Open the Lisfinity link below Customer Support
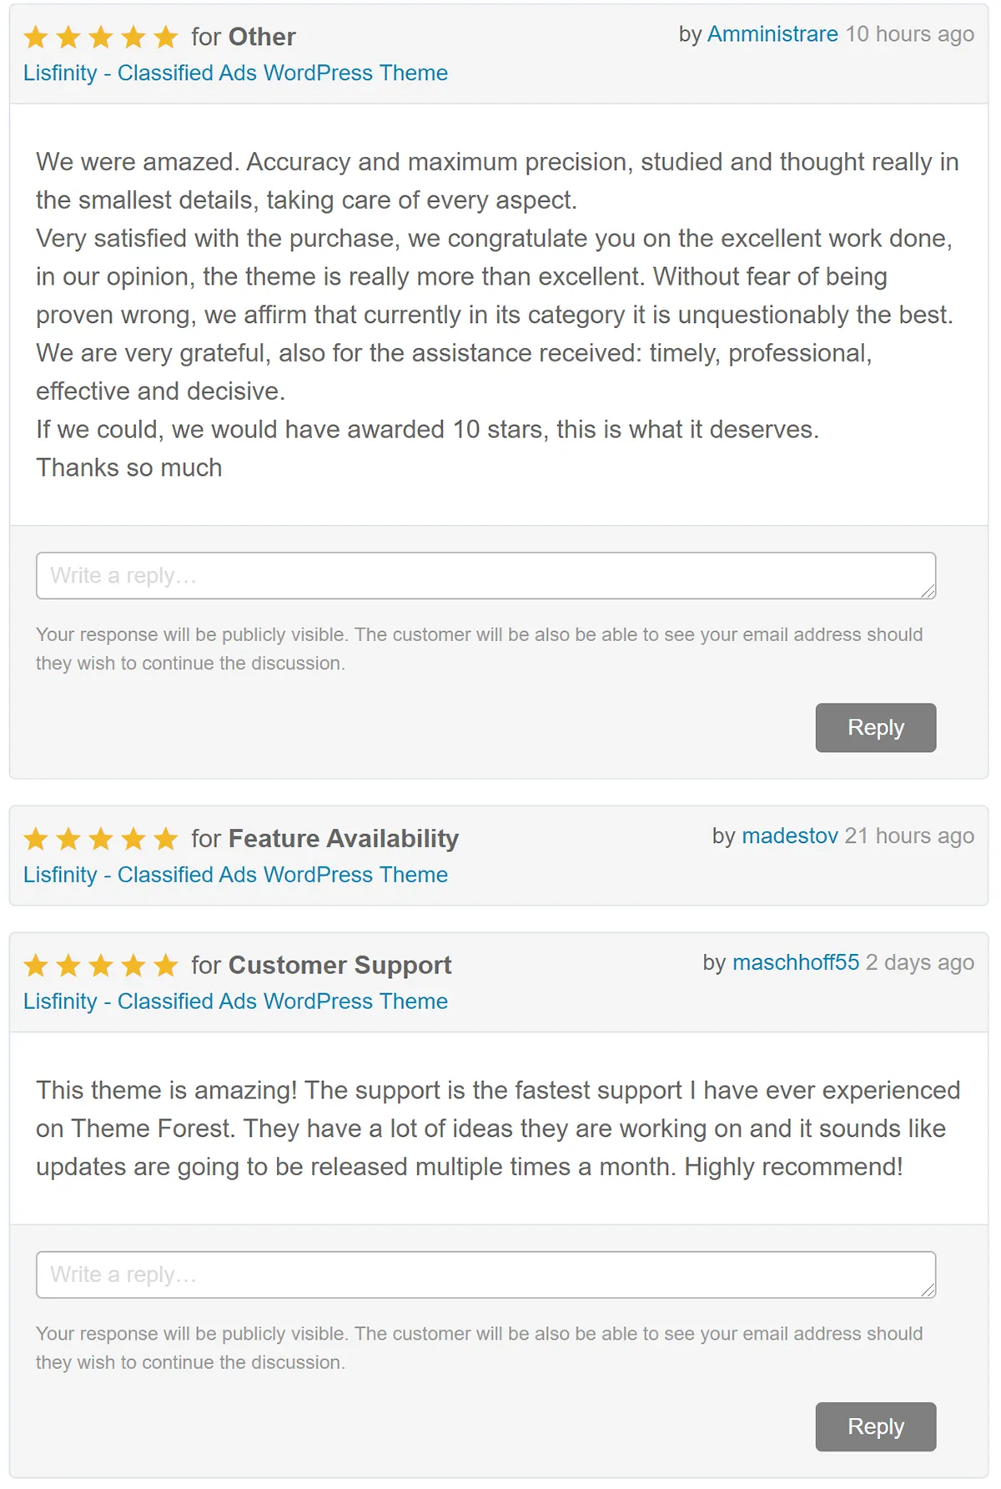Image resolution: width=1001 pixels, height=1489 pixels. [x=234, y=1002]
